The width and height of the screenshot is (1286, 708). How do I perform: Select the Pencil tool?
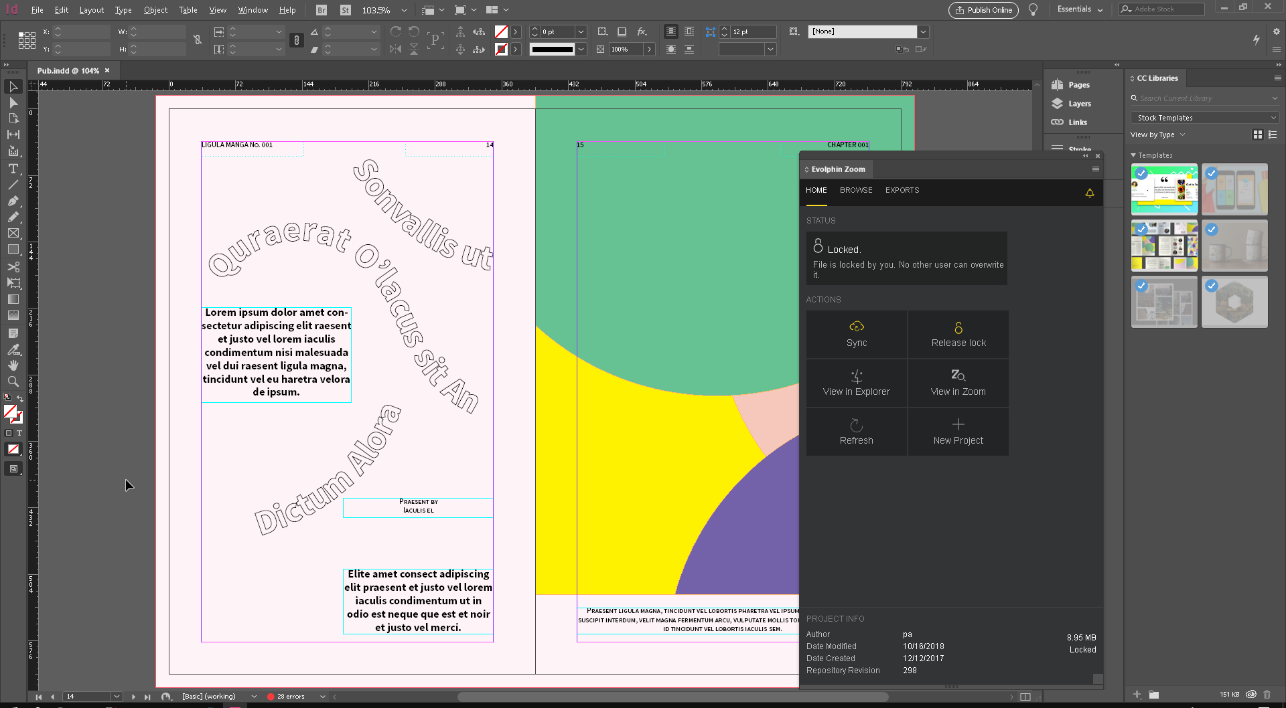[13, 217]
